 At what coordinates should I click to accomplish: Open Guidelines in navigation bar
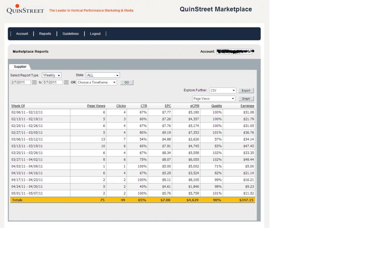tap(70, 34)
